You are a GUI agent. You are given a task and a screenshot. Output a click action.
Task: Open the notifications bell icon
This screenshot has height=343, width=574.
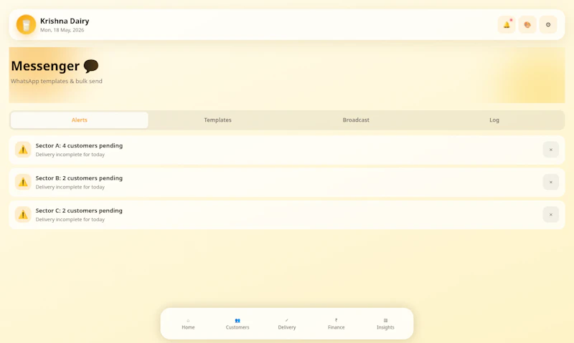click(507, 25)
